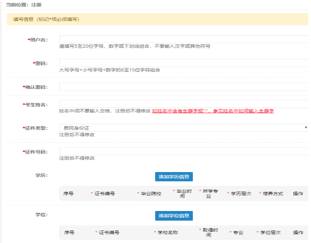The image size is (311, 243).
Task: Click 操作 header in the 学位 table
Action: (x=298, y=232)
